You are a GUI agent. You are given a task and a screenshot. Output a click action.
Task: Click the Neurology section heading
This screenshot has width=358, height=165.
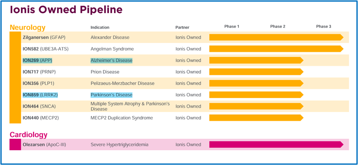pyautogui.click(x=27, y=27)
